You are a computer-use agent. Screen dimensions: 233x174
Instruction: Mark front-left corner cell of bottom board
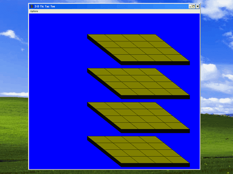126,160
